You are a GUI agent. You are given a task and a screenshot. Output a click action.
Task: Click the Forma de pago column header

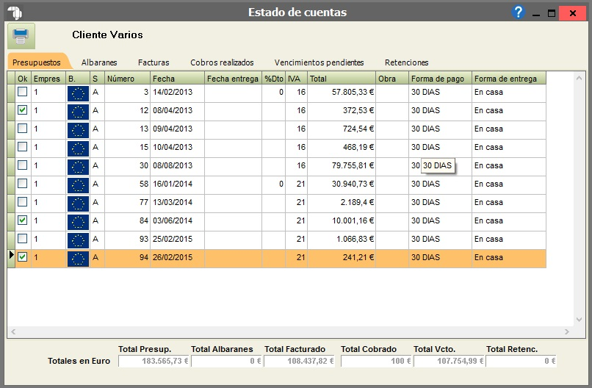[x=440, y=78]
